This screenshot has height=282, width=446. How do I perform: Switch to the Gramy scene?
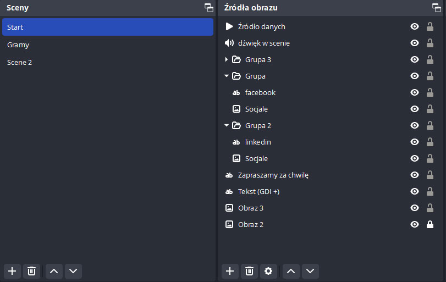tap(18, 45)
